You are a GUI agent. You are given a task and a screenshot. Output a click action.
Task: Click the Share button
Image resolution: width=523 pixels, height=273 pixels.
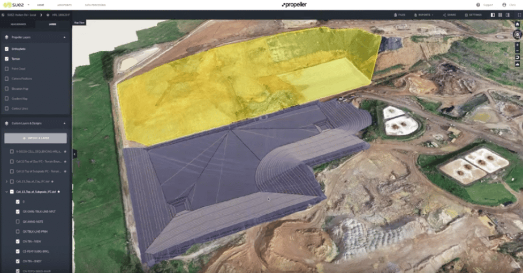[x=451, y=15]
